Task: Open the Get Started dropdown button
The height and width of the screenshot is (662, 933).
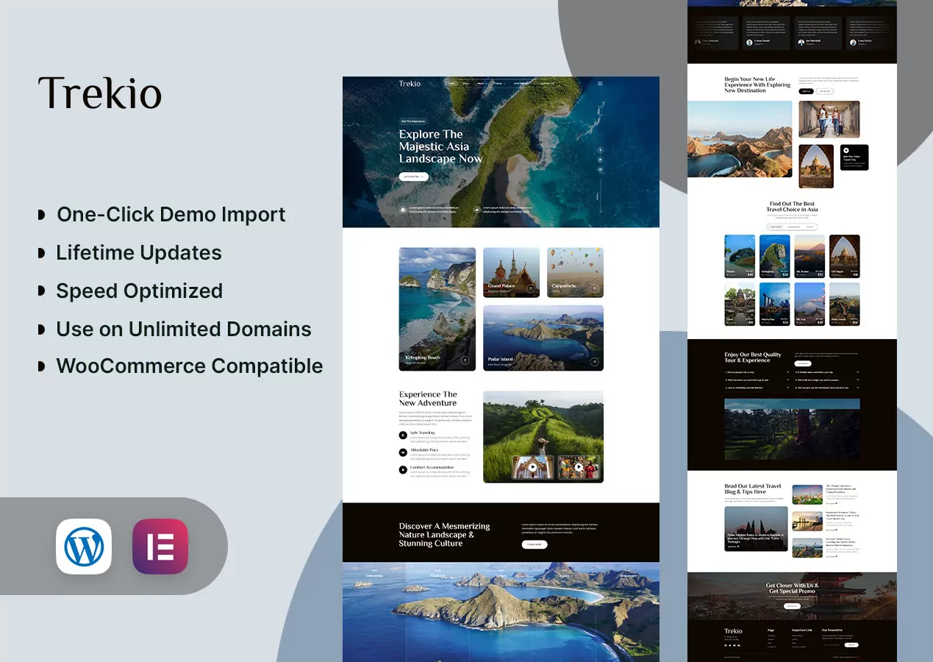Action: [414, 177]
